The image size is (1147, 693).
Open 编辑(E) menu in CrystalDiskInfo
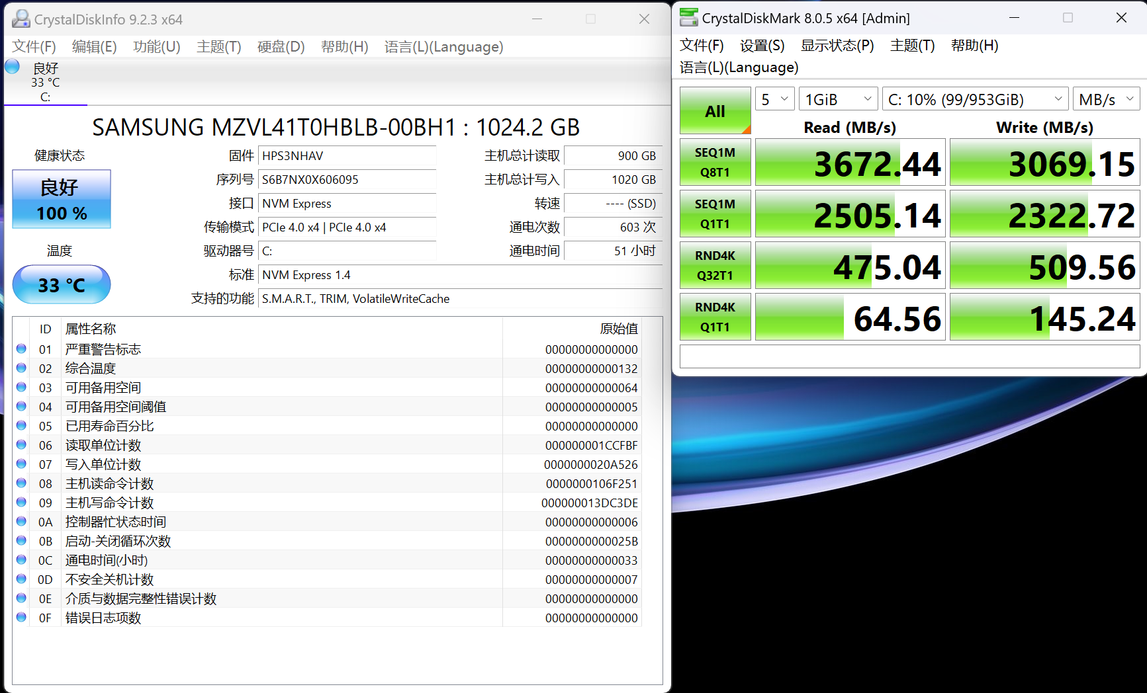tap(95, 46)
